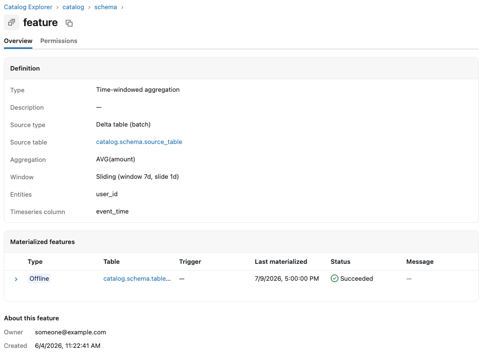Click the Timeseries column label

click(38, 212)
